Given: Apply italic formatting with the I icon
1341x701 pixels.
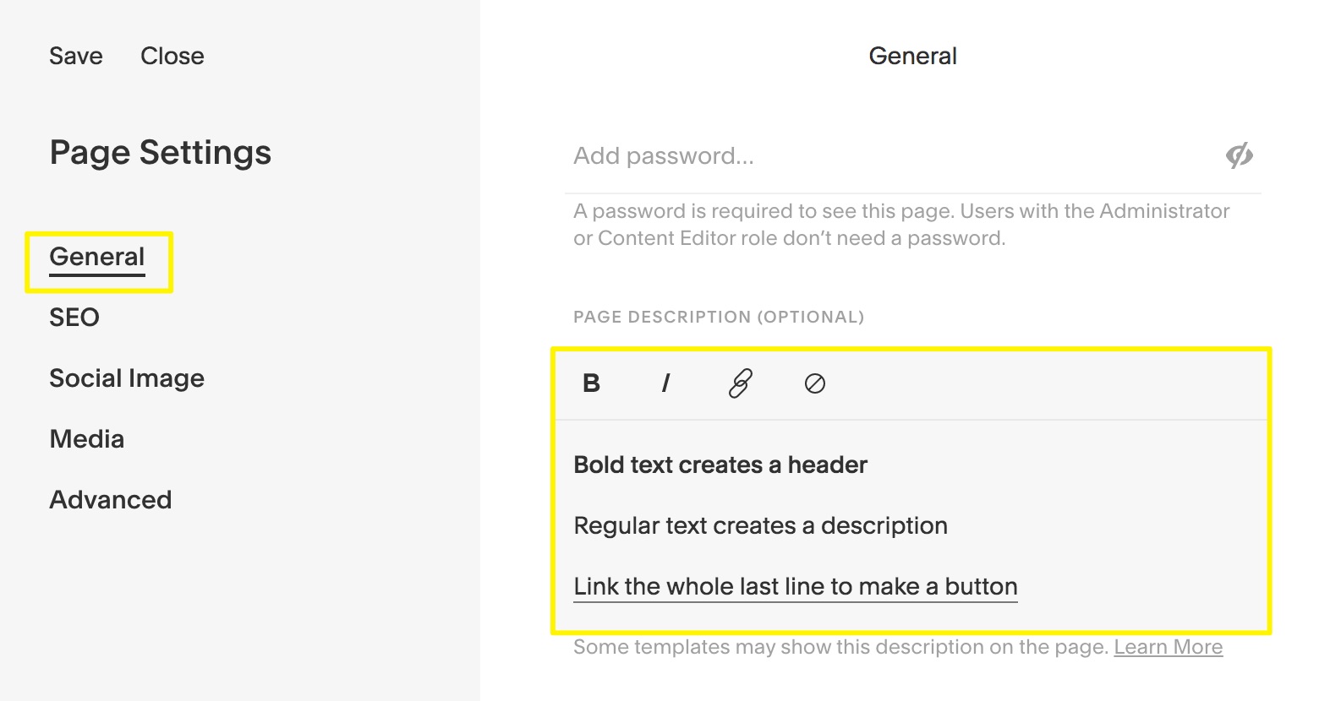Looking at the screenshot, I should pos(665,383).
